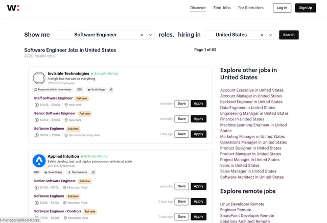Click Scale Stage tag under Invisible Technologies

pyautogui.click(x=97, y=89)
